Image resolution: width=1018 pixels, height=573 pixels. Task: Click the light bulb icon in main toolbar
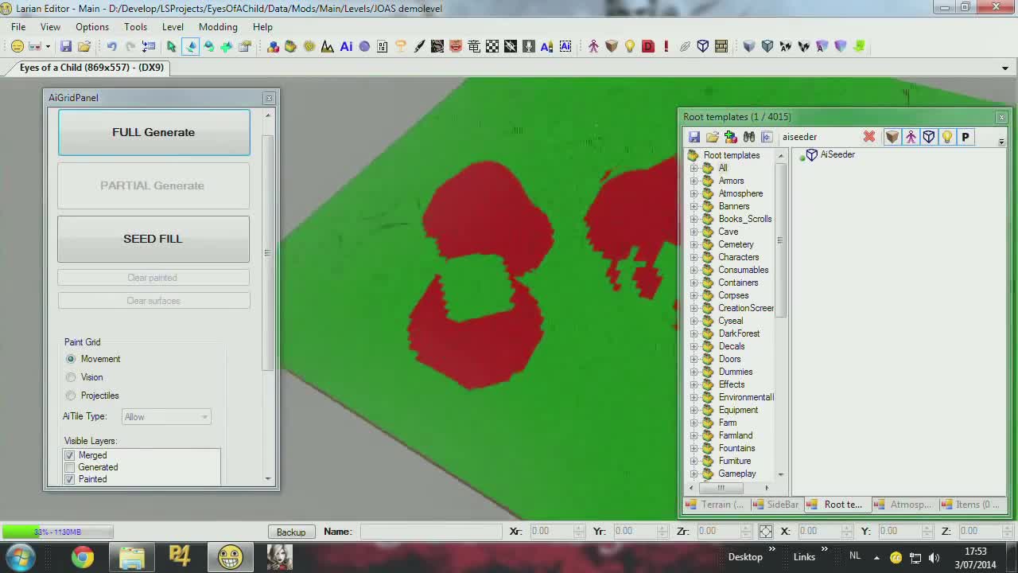tap(630, 47)
